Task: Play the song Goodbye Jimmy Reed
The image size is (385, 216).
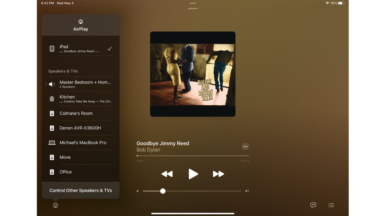Action: click(193, 174)
